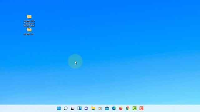
Task: Open File Explorer from taskbar
Action: (x=93, y=108)
